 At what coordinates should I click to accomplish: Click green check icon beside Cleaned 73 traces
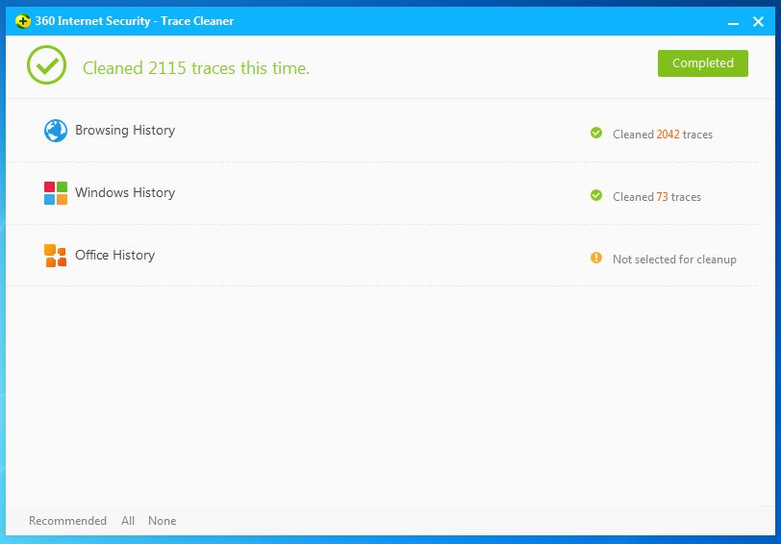coord(595,195)
